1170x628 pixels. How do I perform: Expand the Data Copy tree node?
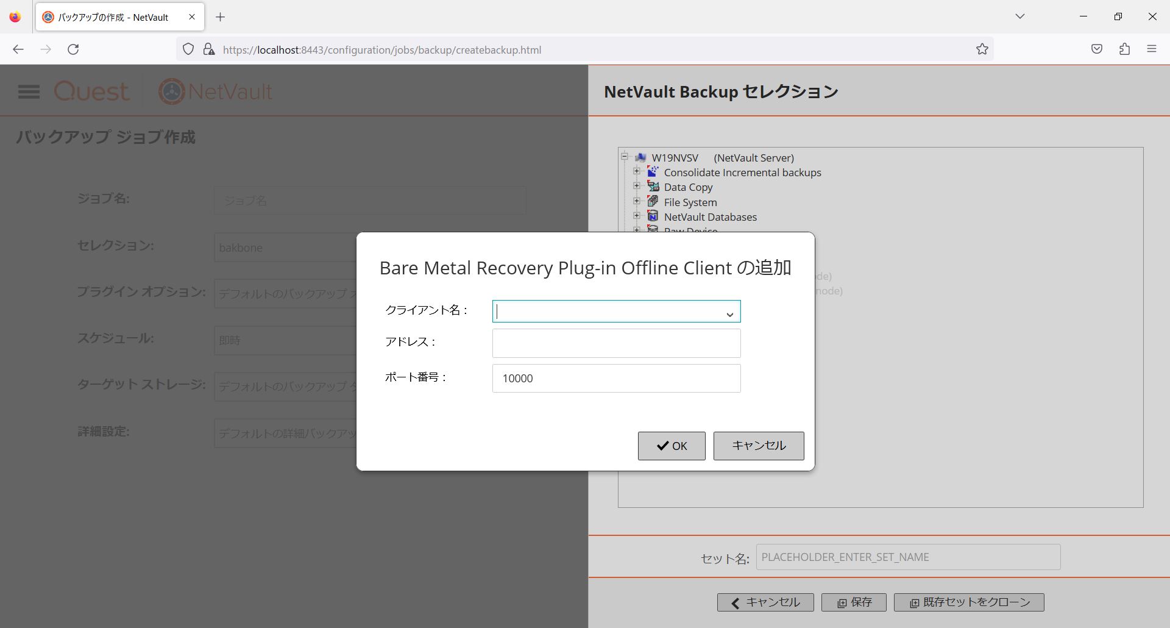(x=637, y=186)
